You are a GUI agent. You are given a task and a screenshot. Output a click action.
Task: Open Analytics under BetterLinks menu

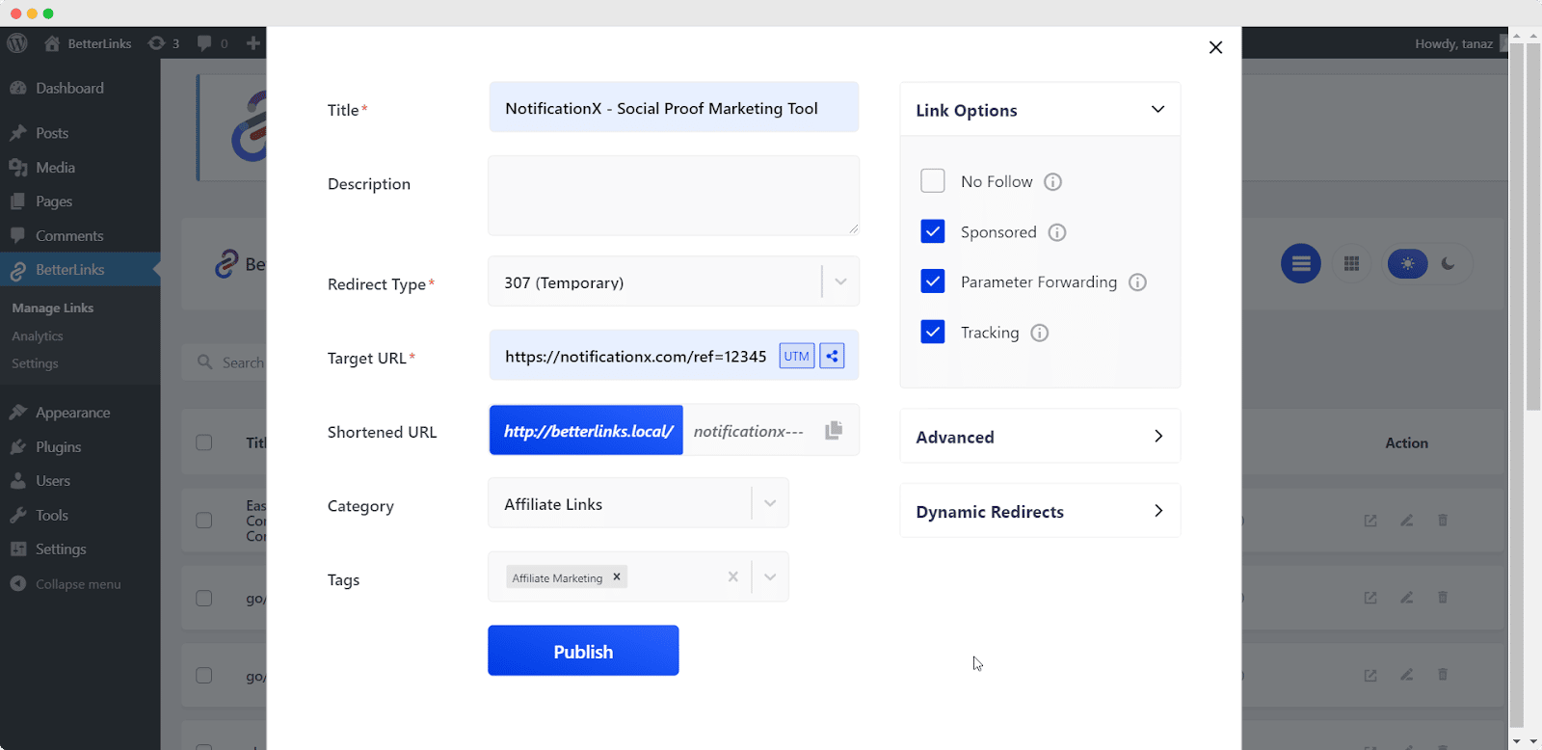click(x=38, y=336)
